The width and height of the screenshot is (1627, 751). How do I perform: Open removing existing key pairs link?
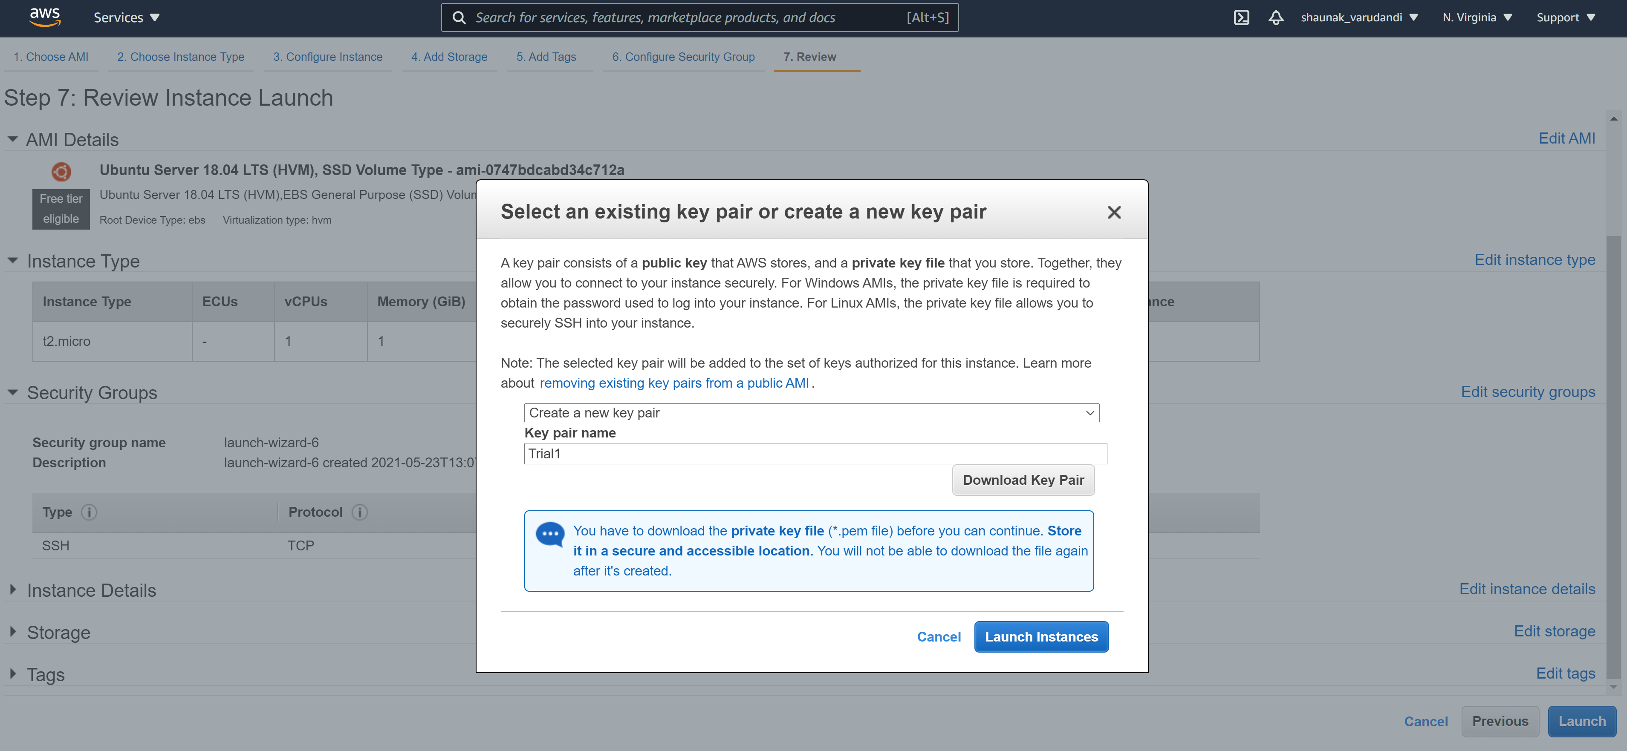[x=674, y=383]
